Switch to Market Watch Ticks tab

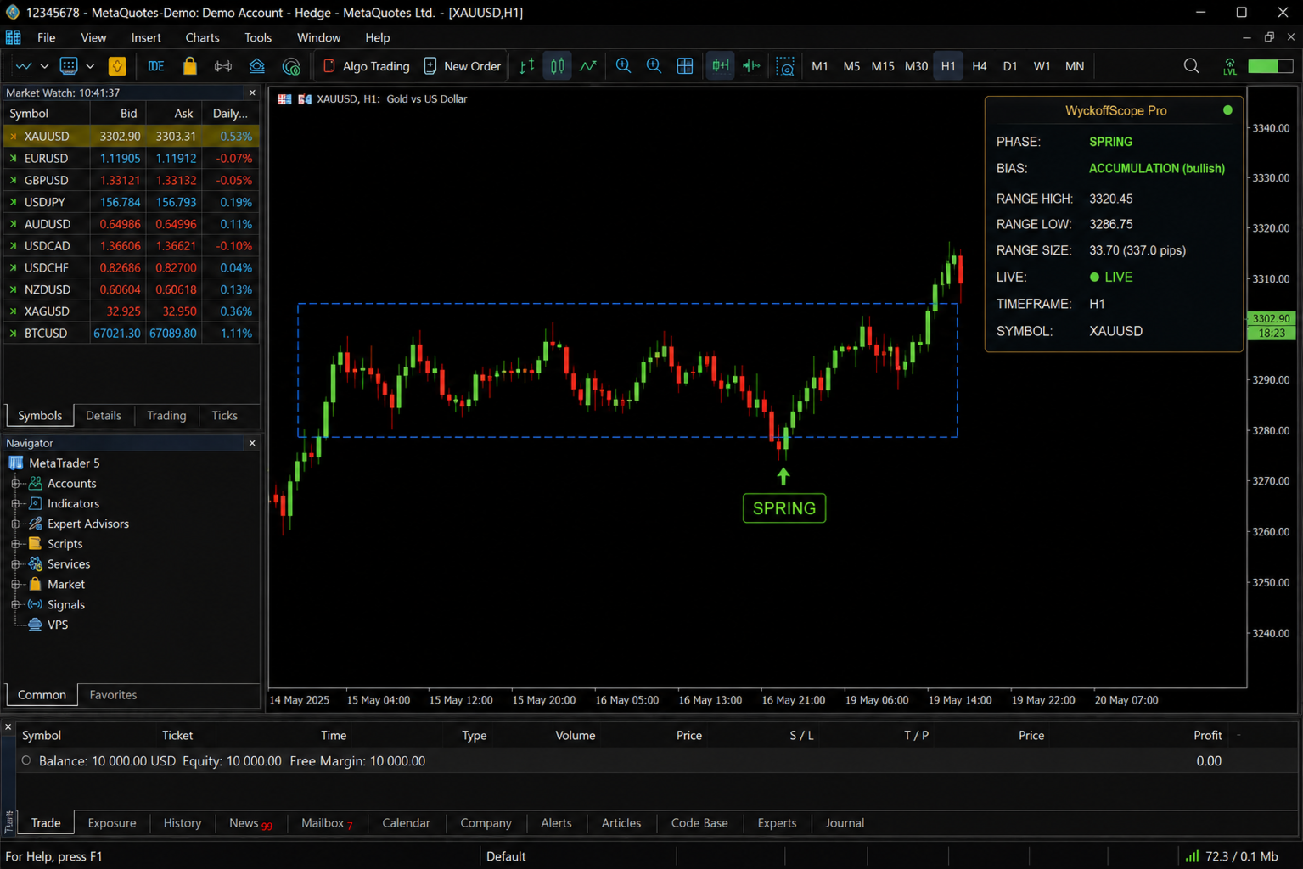click(224, 415)
